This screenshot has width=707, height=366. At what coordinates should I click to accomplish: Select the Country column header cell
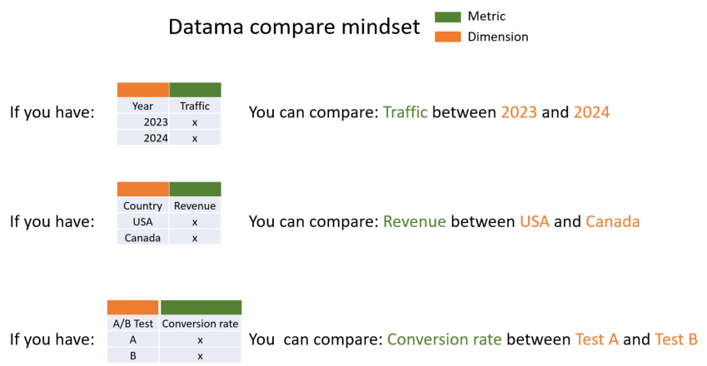pyautogui.click(x=142, y=205)
